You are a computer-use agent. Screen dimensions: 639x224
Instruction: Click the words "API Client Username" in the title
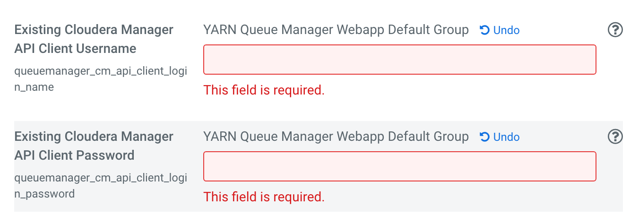coord(75,49)
